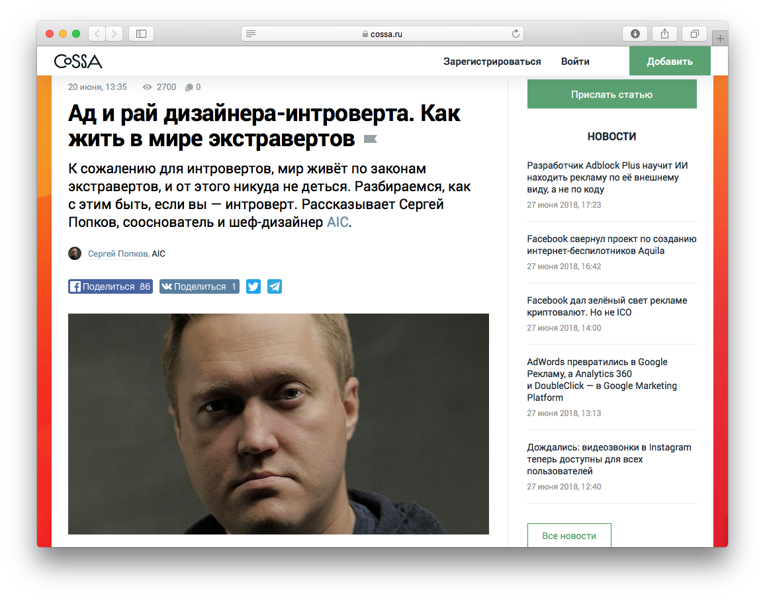Click the Safari reload page icon
The height and width of the screenshot is (600, 765).
click(516, 34)
